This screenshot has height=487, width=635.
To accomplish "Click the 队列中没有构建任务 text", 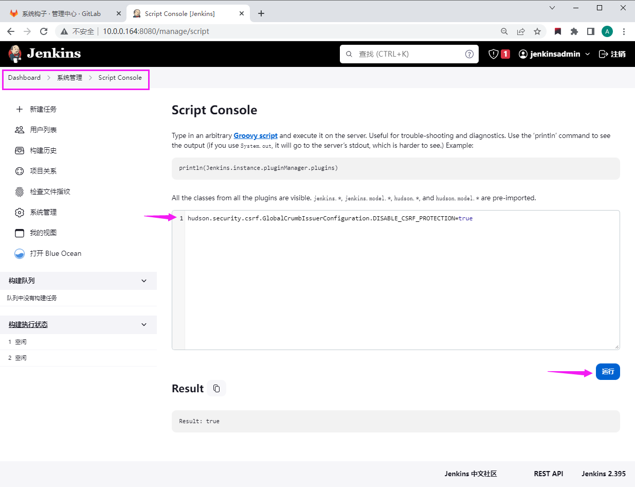I will 32,298.
